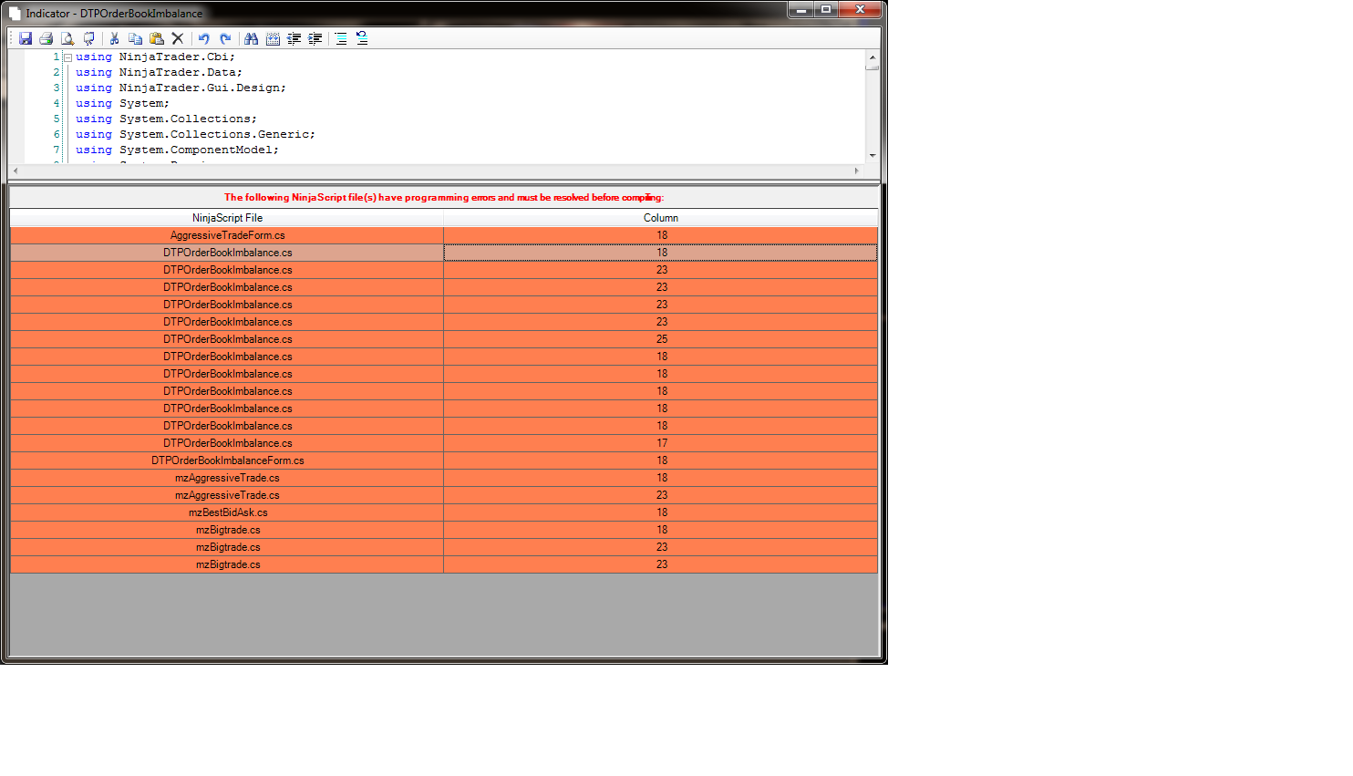Screen dimensions: 1353x776
Task: Click the horizontal scrollbar right arrow
Action: click(x=856, y=171)
